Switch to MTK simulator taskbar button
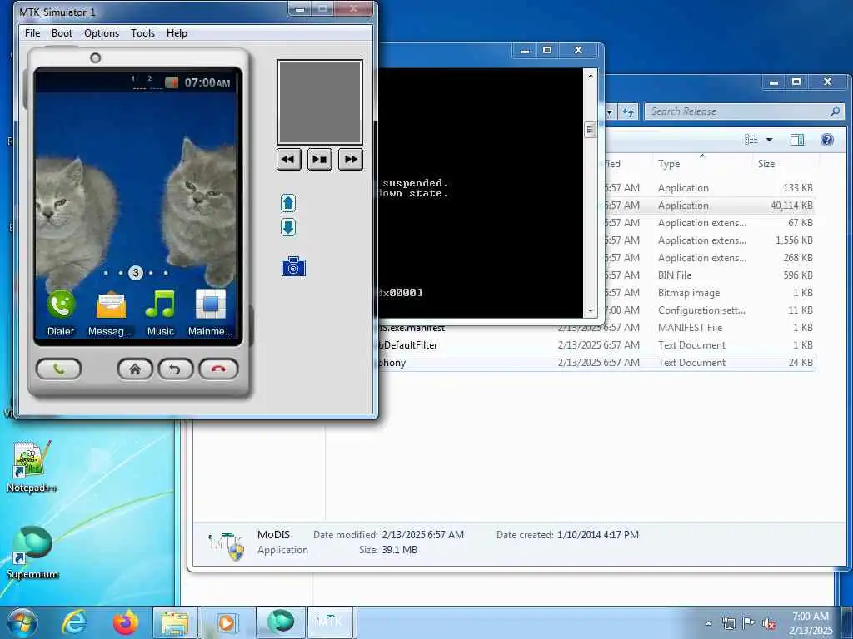Image resolution: width=853 pixels, height=639 pixels. (331, 622)
